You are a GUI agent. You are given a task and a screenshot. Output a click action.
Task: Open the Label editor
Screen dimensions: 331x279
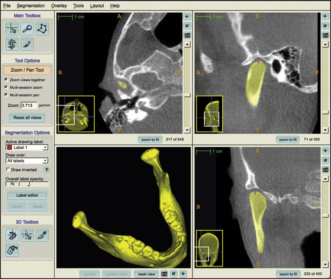click(27, 196)
